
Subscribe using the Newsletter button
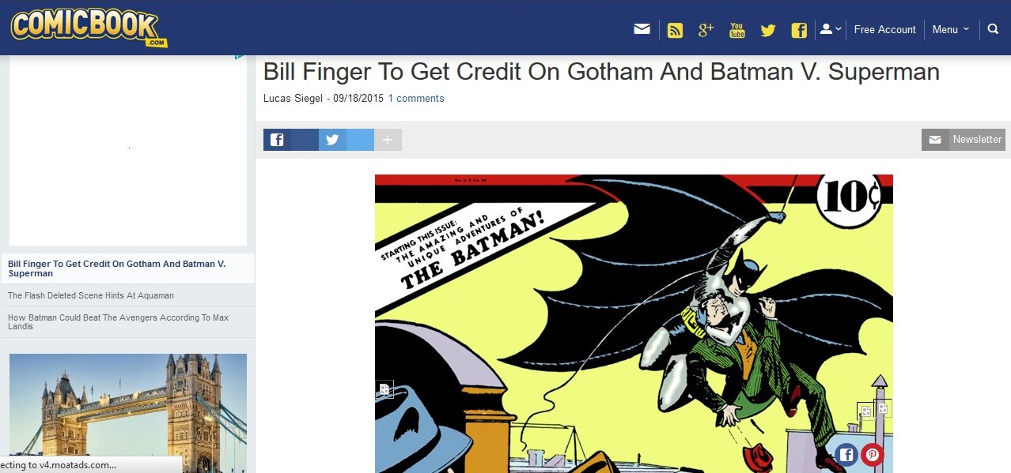(964, 140)
